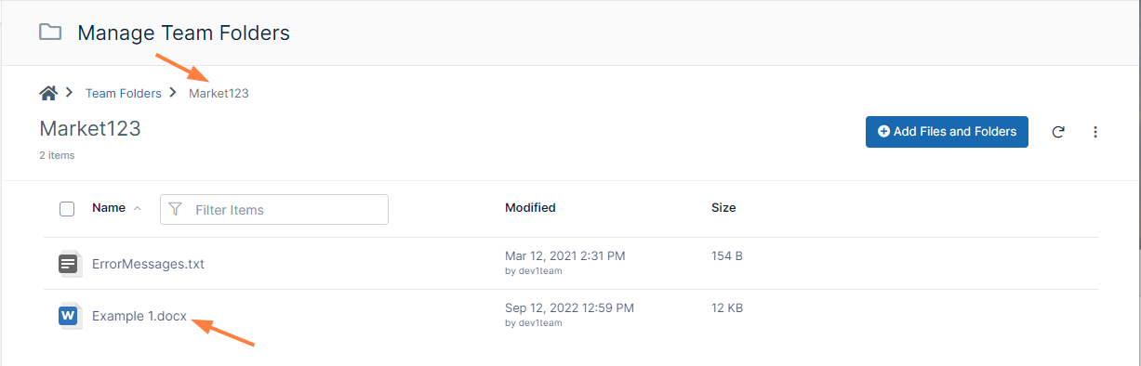Click chevron after Team Folders breadcrumb
The width and height of the screenshot is (1141, 366).
[172, 93]
